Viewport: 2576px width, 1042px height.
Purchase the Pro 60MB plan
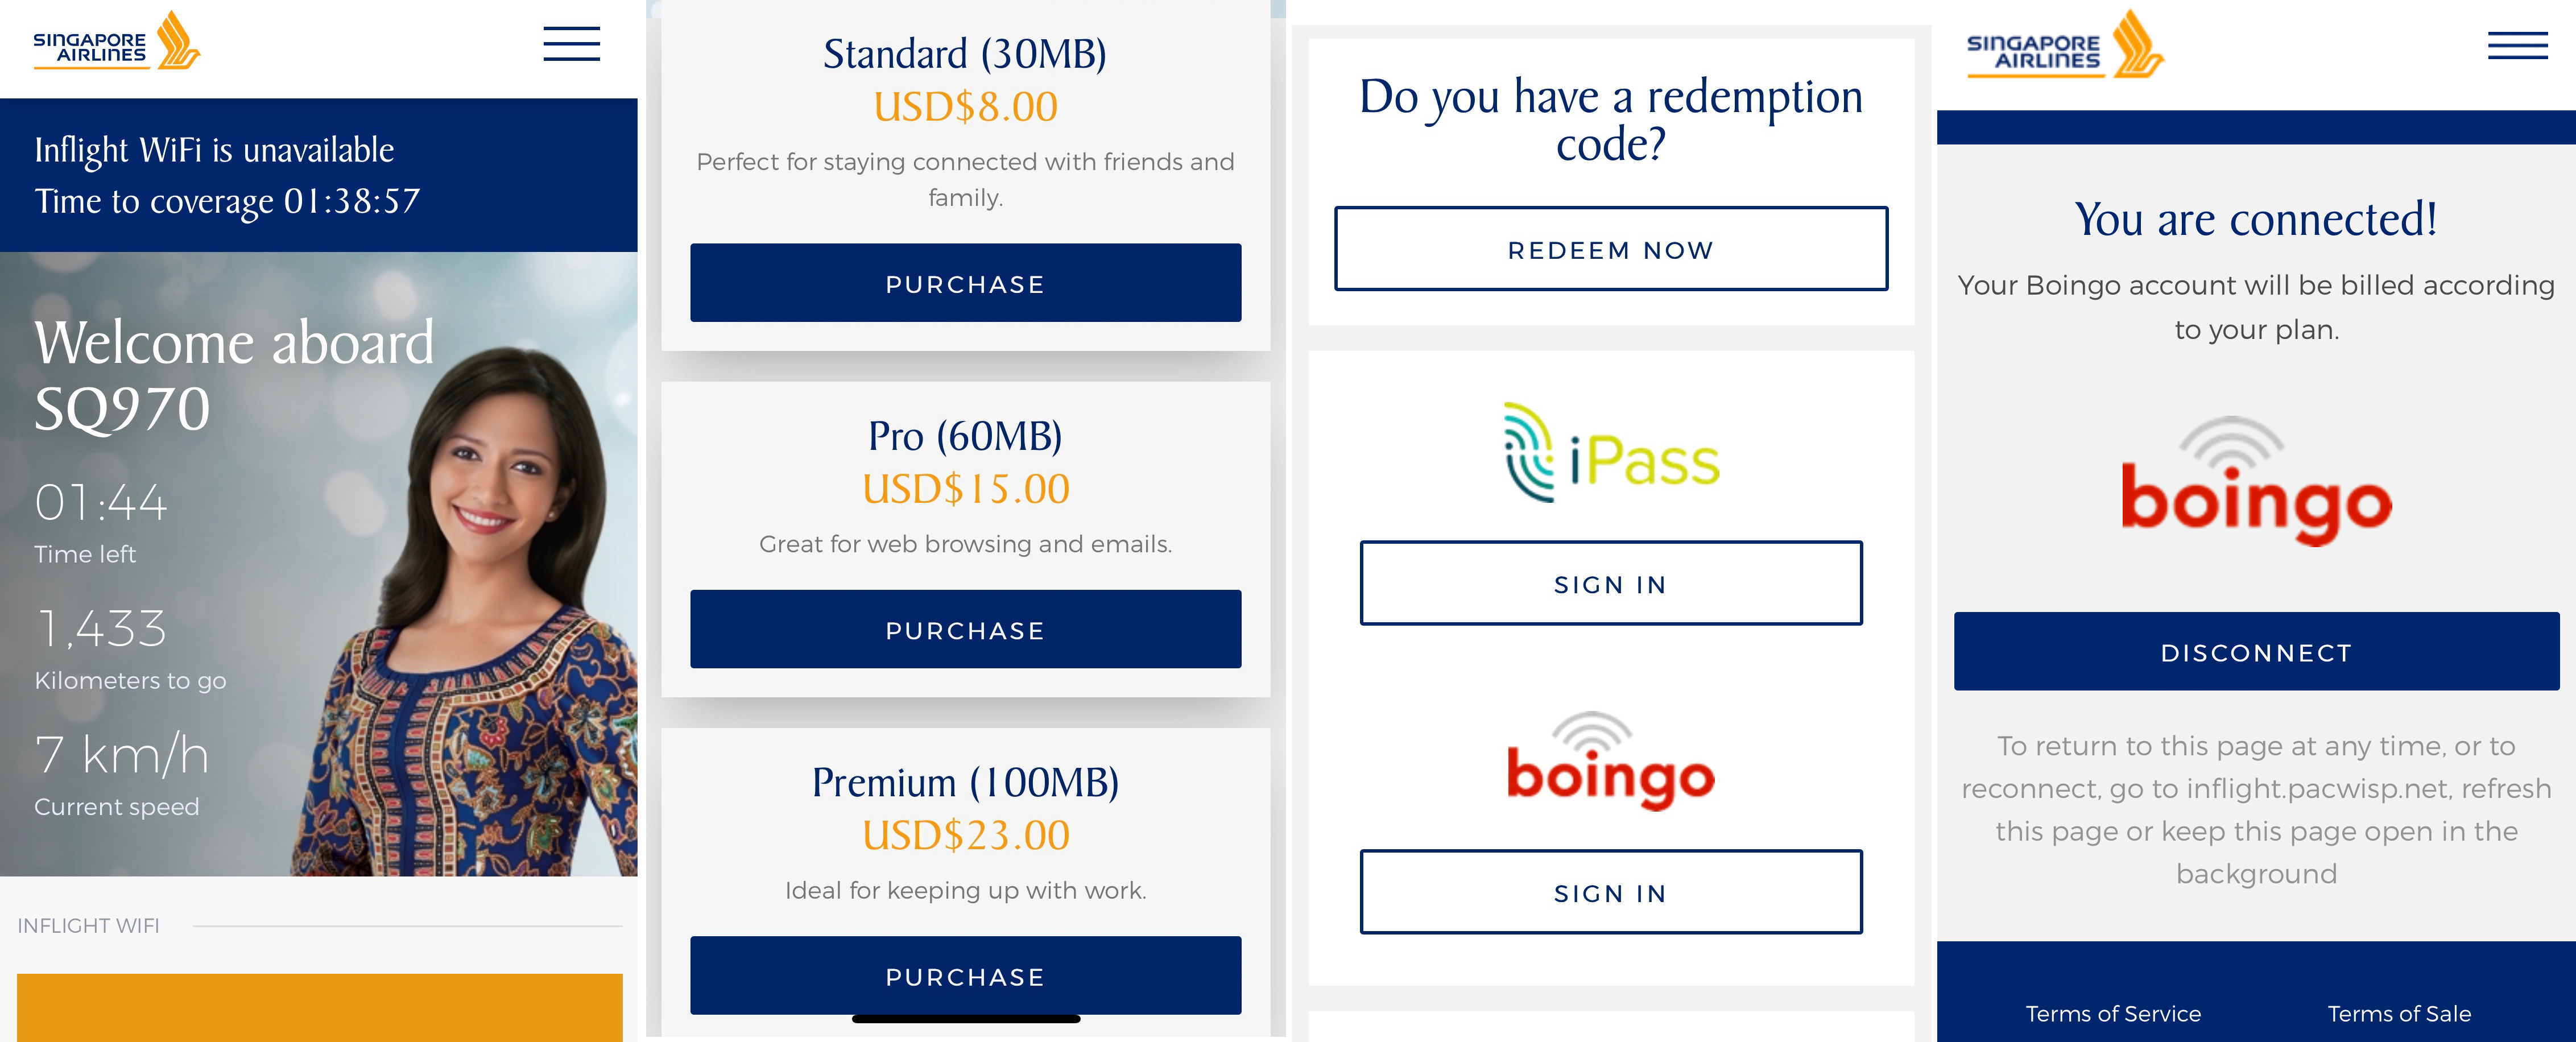pos(965,630)
